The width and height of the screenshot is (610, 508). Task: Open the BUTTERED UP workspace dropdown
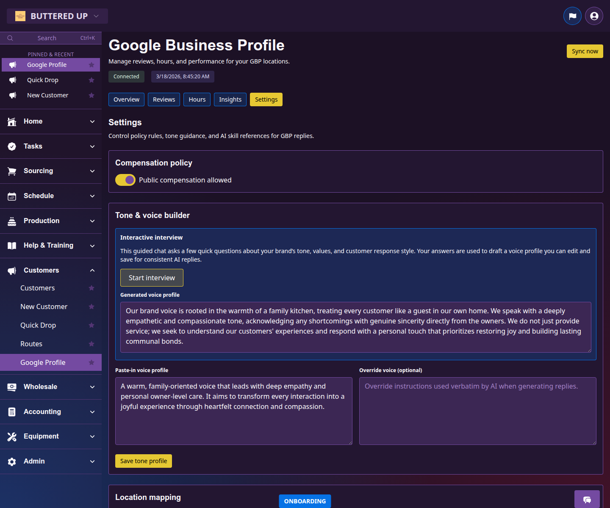[57, 16]
